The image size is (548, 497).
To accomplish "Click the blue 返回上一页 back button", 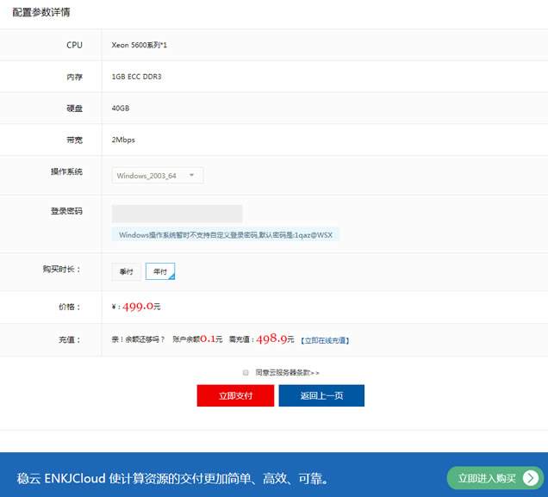I will (x=321, y=395).
